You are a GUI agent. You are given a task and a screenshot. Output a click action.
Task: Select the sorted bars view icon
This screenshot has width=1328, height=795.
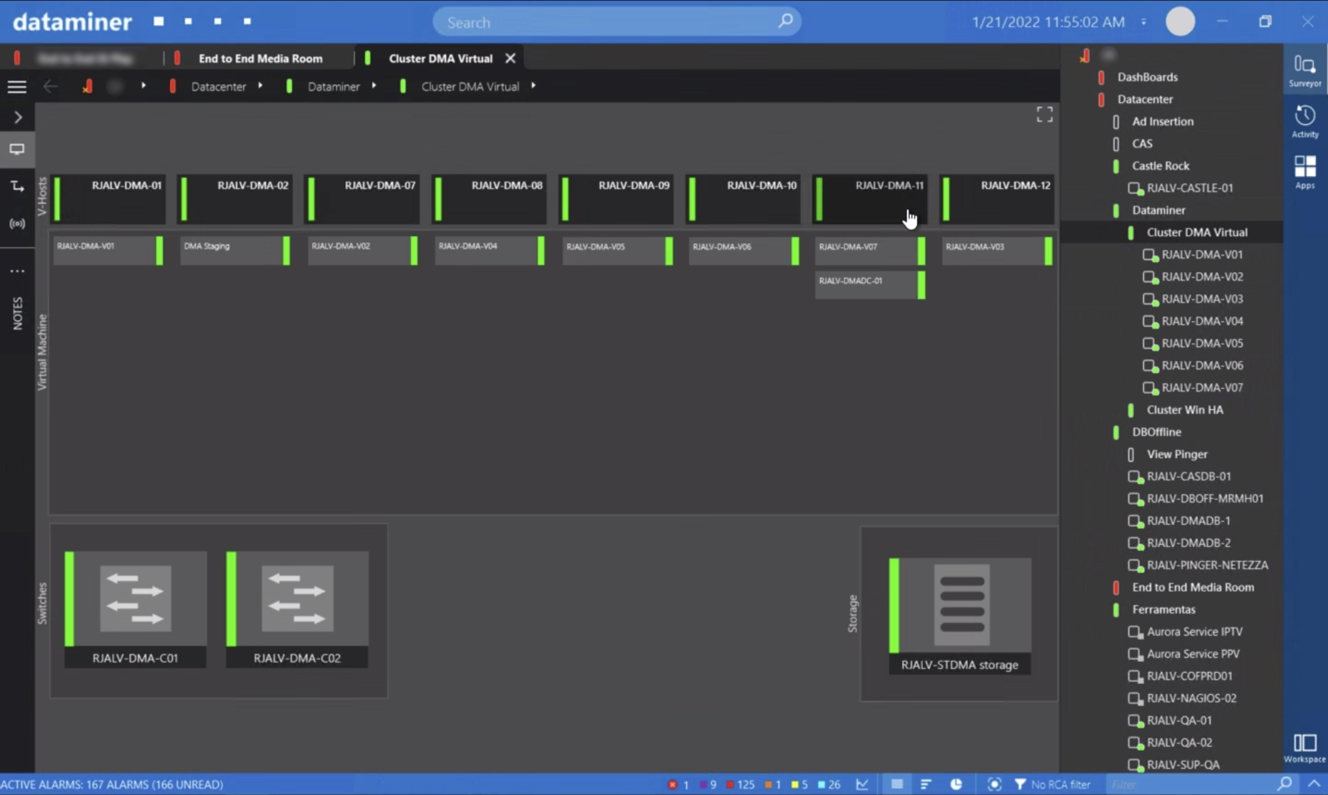point(926,784)
